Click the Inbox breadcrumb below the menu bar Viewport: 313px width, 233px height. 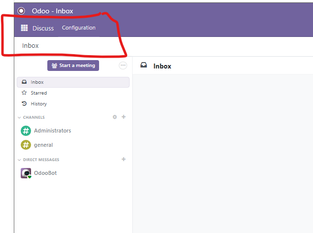tap(30, 46)
